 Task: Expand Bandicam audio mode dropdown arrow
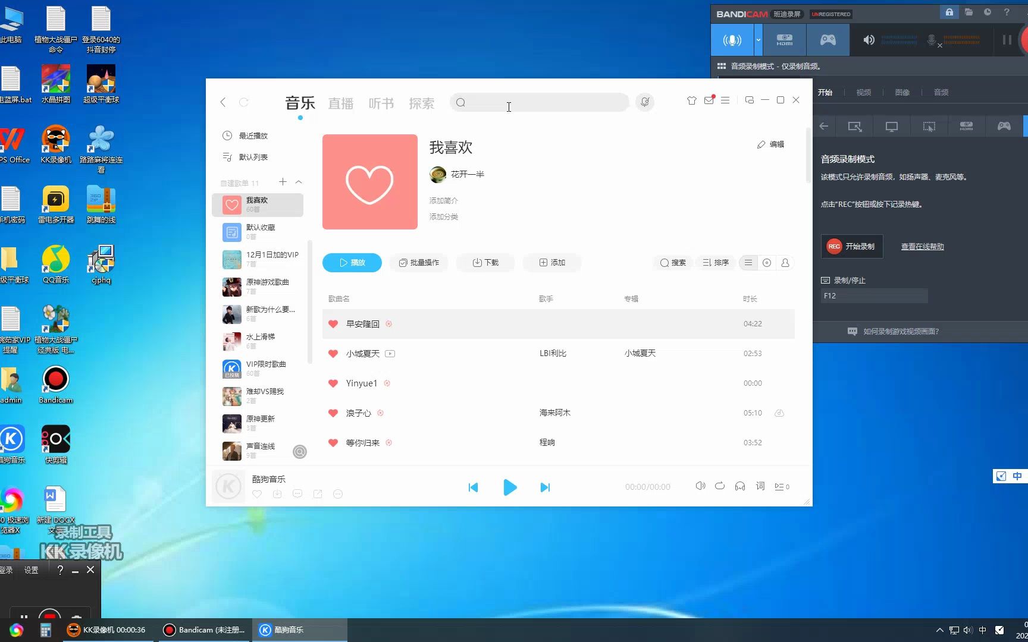tap(758, 40)
